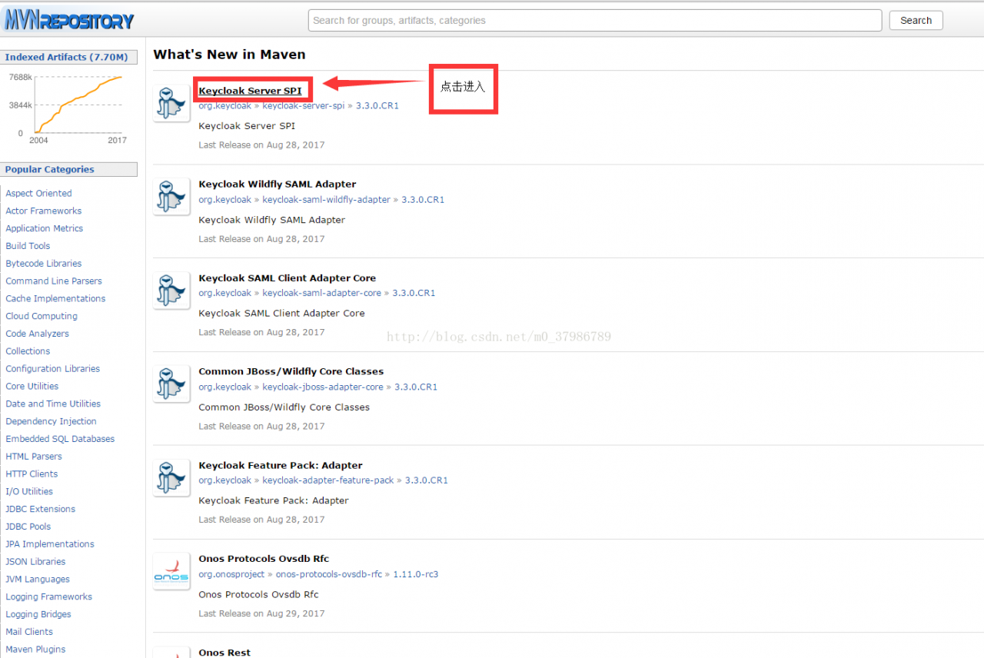Open the Common JBoss/Wildfly Core Classes icon

click(171, 384)
